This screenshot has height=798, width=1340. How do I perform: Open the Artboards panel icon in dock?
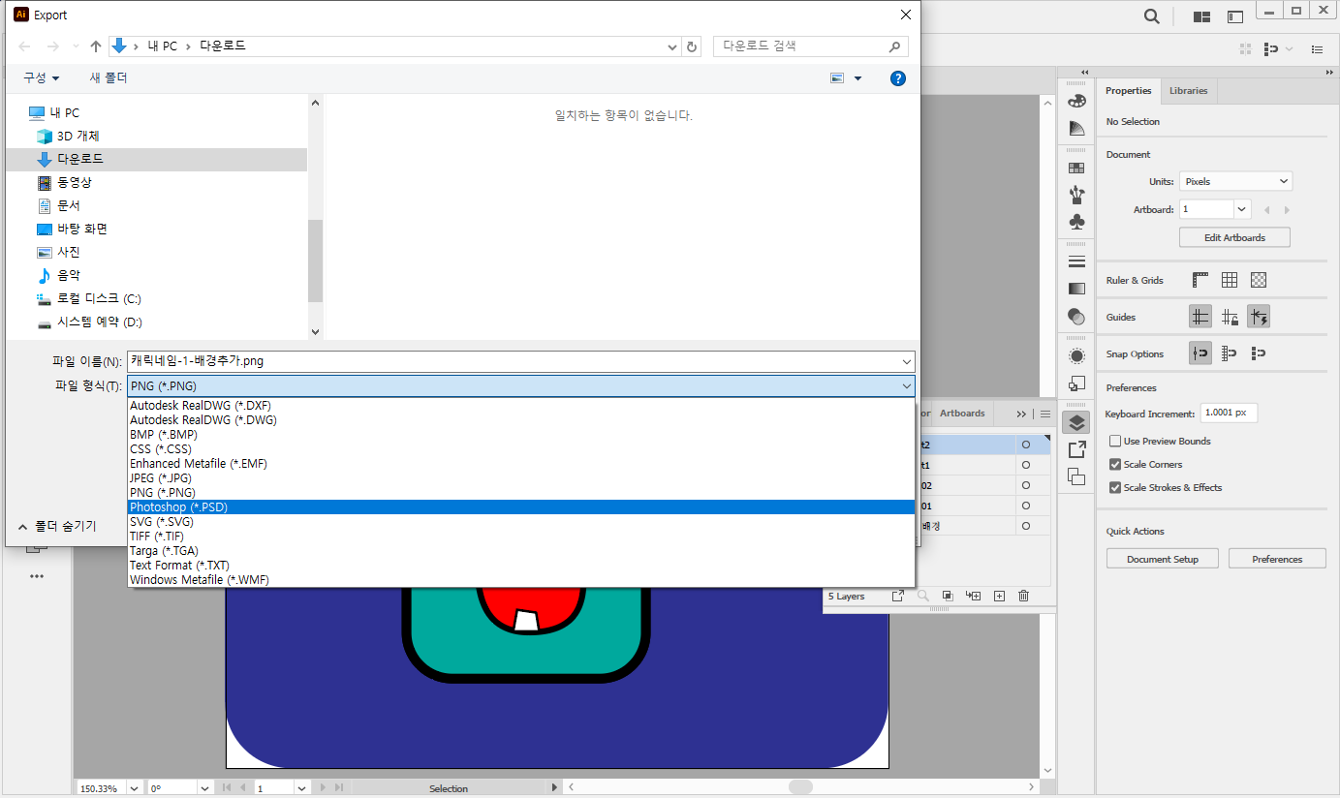click(1076, 476)
